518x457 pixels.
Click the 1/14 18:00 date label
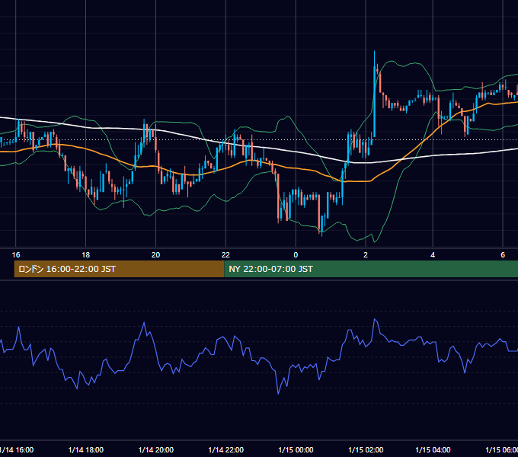(x=86, y=449)
